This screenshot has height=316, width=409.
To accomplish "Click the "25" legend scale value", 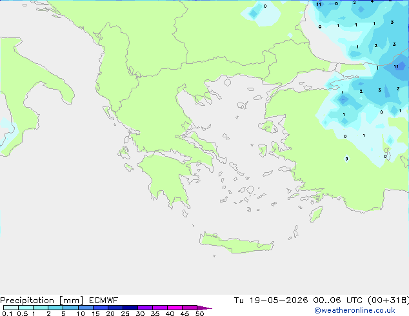I will (x=125, y=313).
